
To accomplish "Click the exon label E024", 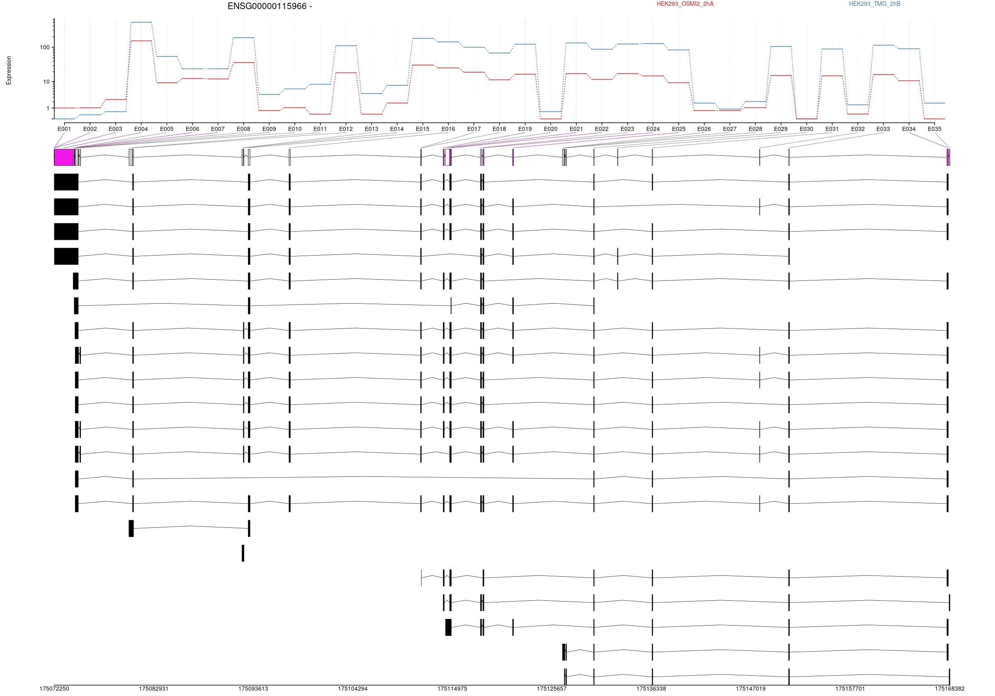I will click(x=653, y=129).
